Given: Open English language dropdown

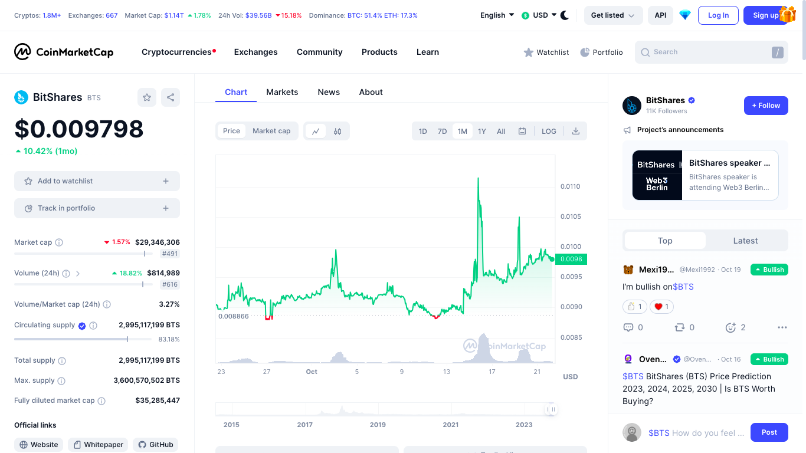Looking at the screenshot, I should point(497,15).
